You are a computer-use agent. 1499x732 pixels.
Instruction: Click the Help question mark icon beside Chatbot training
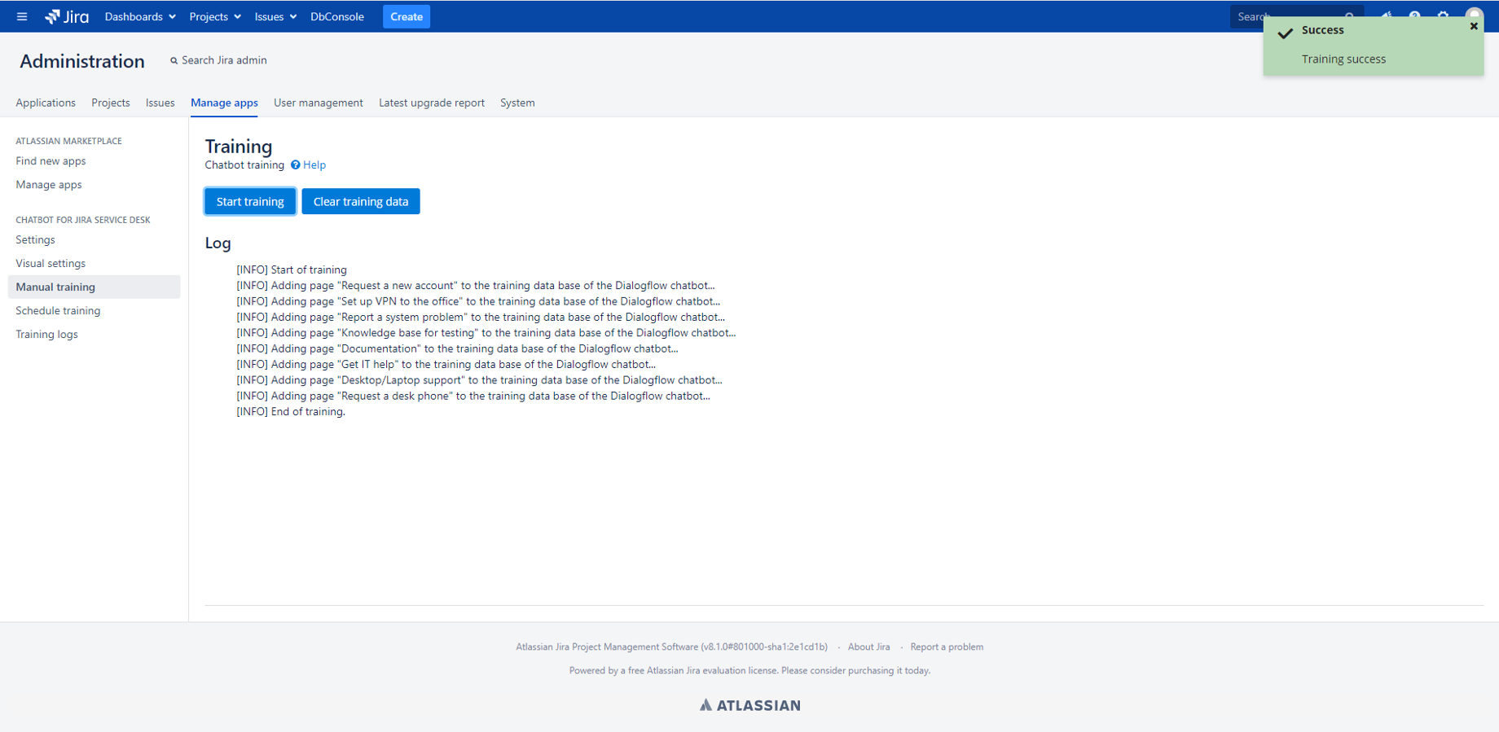pyautogui.click(x=296, y=165)
